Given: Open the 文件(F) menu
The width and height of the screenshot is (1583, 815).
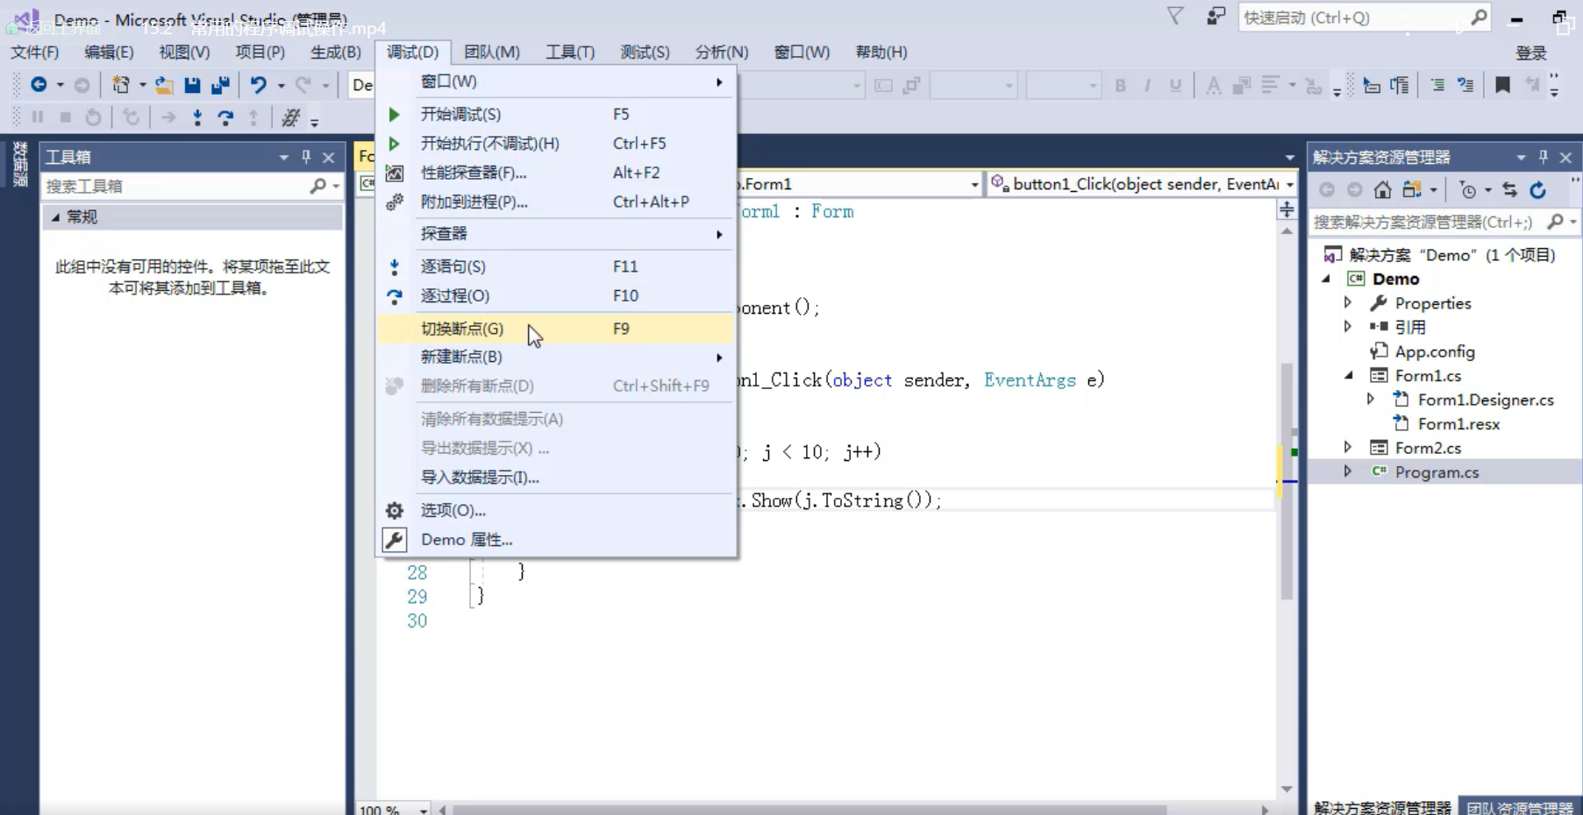Looking at the screenshot, I should pyautogui.click(x=35, y=53).
